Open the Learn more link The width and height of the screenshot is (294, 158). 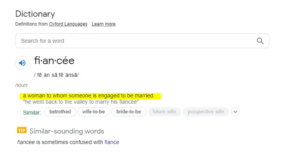(x=104, y=24)
